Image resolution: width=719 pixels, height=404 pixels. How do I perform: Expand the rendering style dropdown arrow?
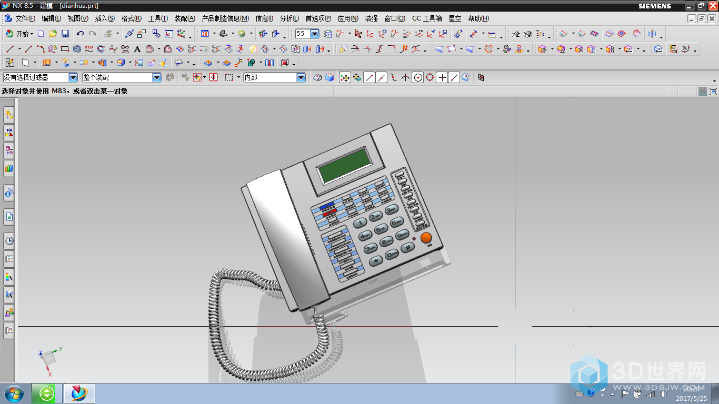[x=251, y=34]
